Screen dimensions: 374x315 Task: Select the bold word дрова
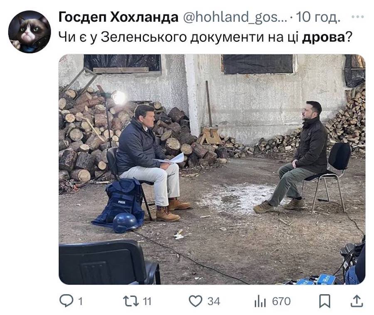pos(323,37)
